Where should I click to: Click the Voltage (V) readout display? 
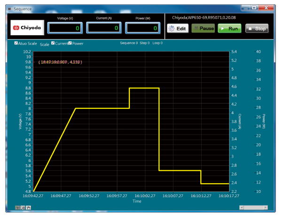pyautogui.click(x=65, y=28)
